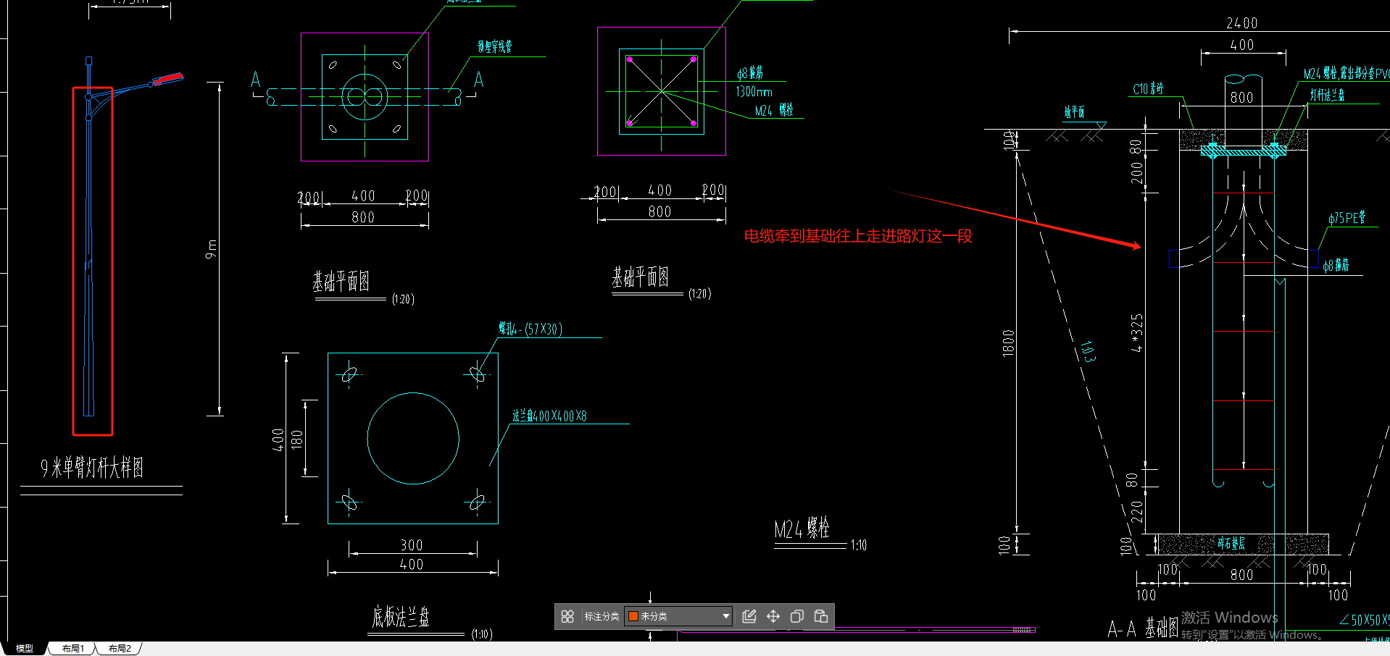Click the copy annotation icon
The height and width of the screenshot is (656, 1390).
tap(797, 616)
